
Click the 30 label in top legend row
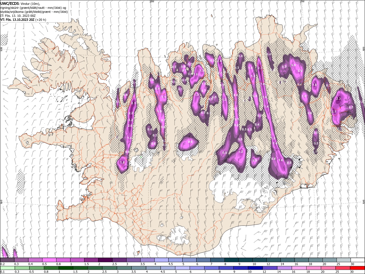click(x=352, y=264)
